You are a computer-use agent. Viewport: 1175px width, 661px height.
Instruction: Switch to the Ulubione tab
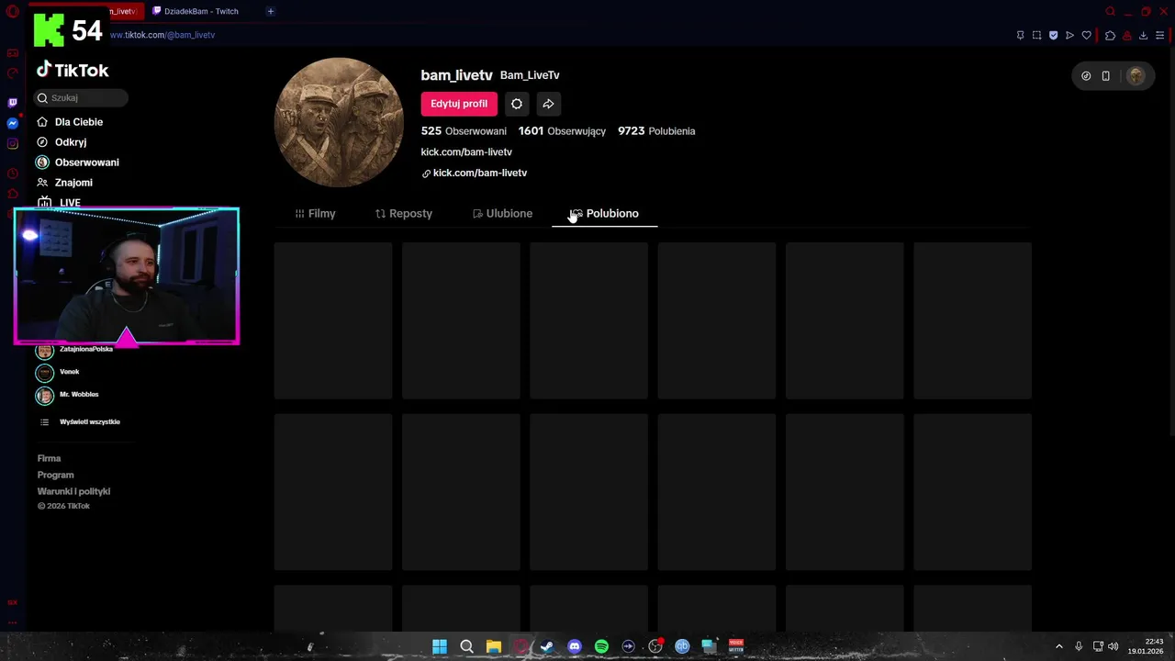[502, 213]
